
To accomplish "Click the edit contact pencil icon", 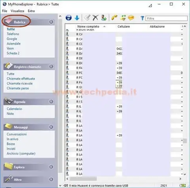I will (87, 18).
